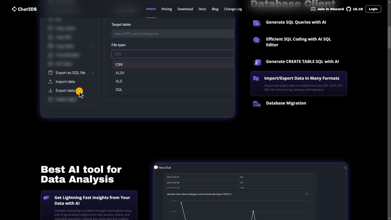Click the share icon in chat panel

(345, 167)
